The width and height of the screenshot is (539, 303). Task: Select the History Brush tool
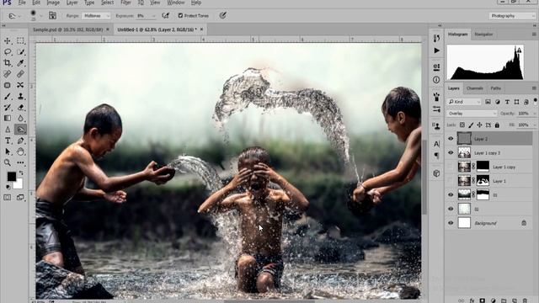pos(8,107)
